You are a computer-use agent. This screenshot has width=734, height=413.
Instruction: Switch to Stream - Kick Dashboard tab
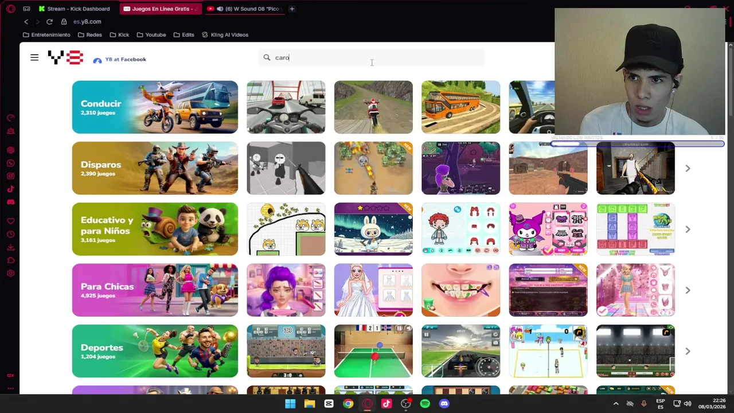75,9
